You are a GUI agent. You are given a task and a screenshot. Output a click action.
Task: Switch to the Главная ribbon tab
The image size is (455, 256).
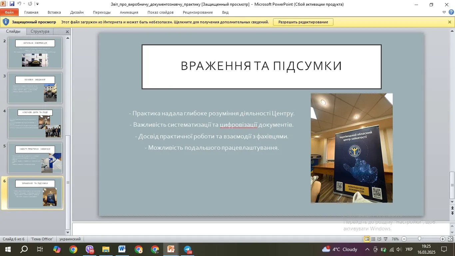click(x=31, y=12)
